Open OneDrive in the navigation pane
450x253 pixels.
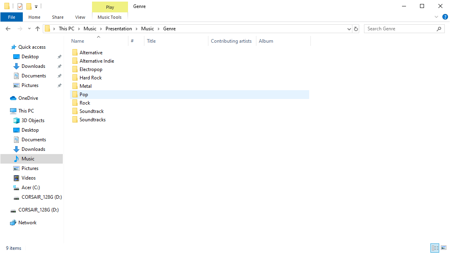tap(28, 98)
